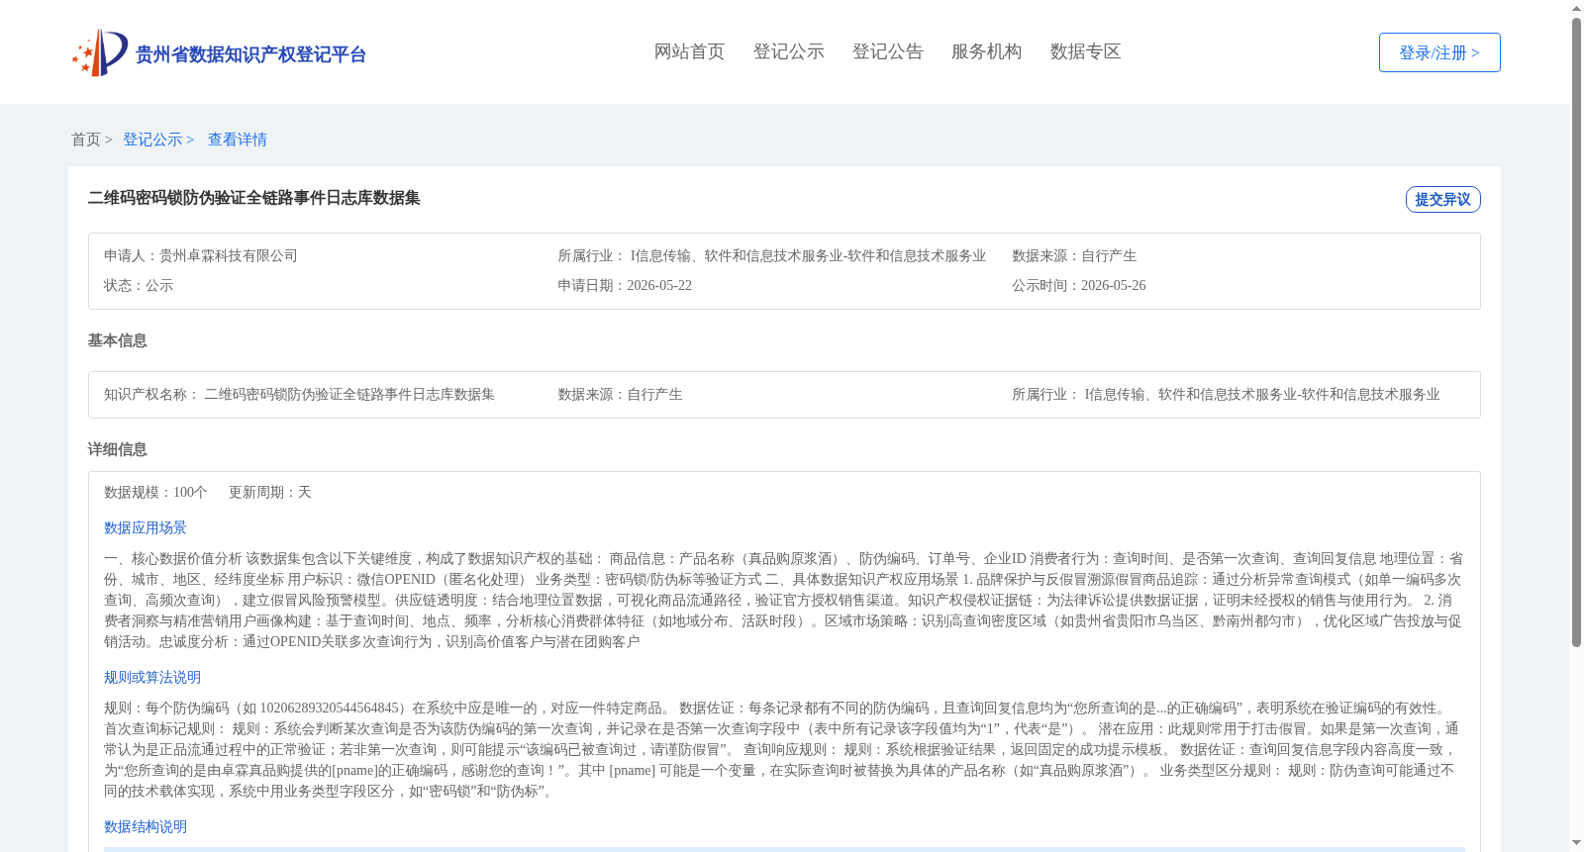Click applicant text 贵州卓霖科技有限公司
1584x852 pixels.
point(229,256)
